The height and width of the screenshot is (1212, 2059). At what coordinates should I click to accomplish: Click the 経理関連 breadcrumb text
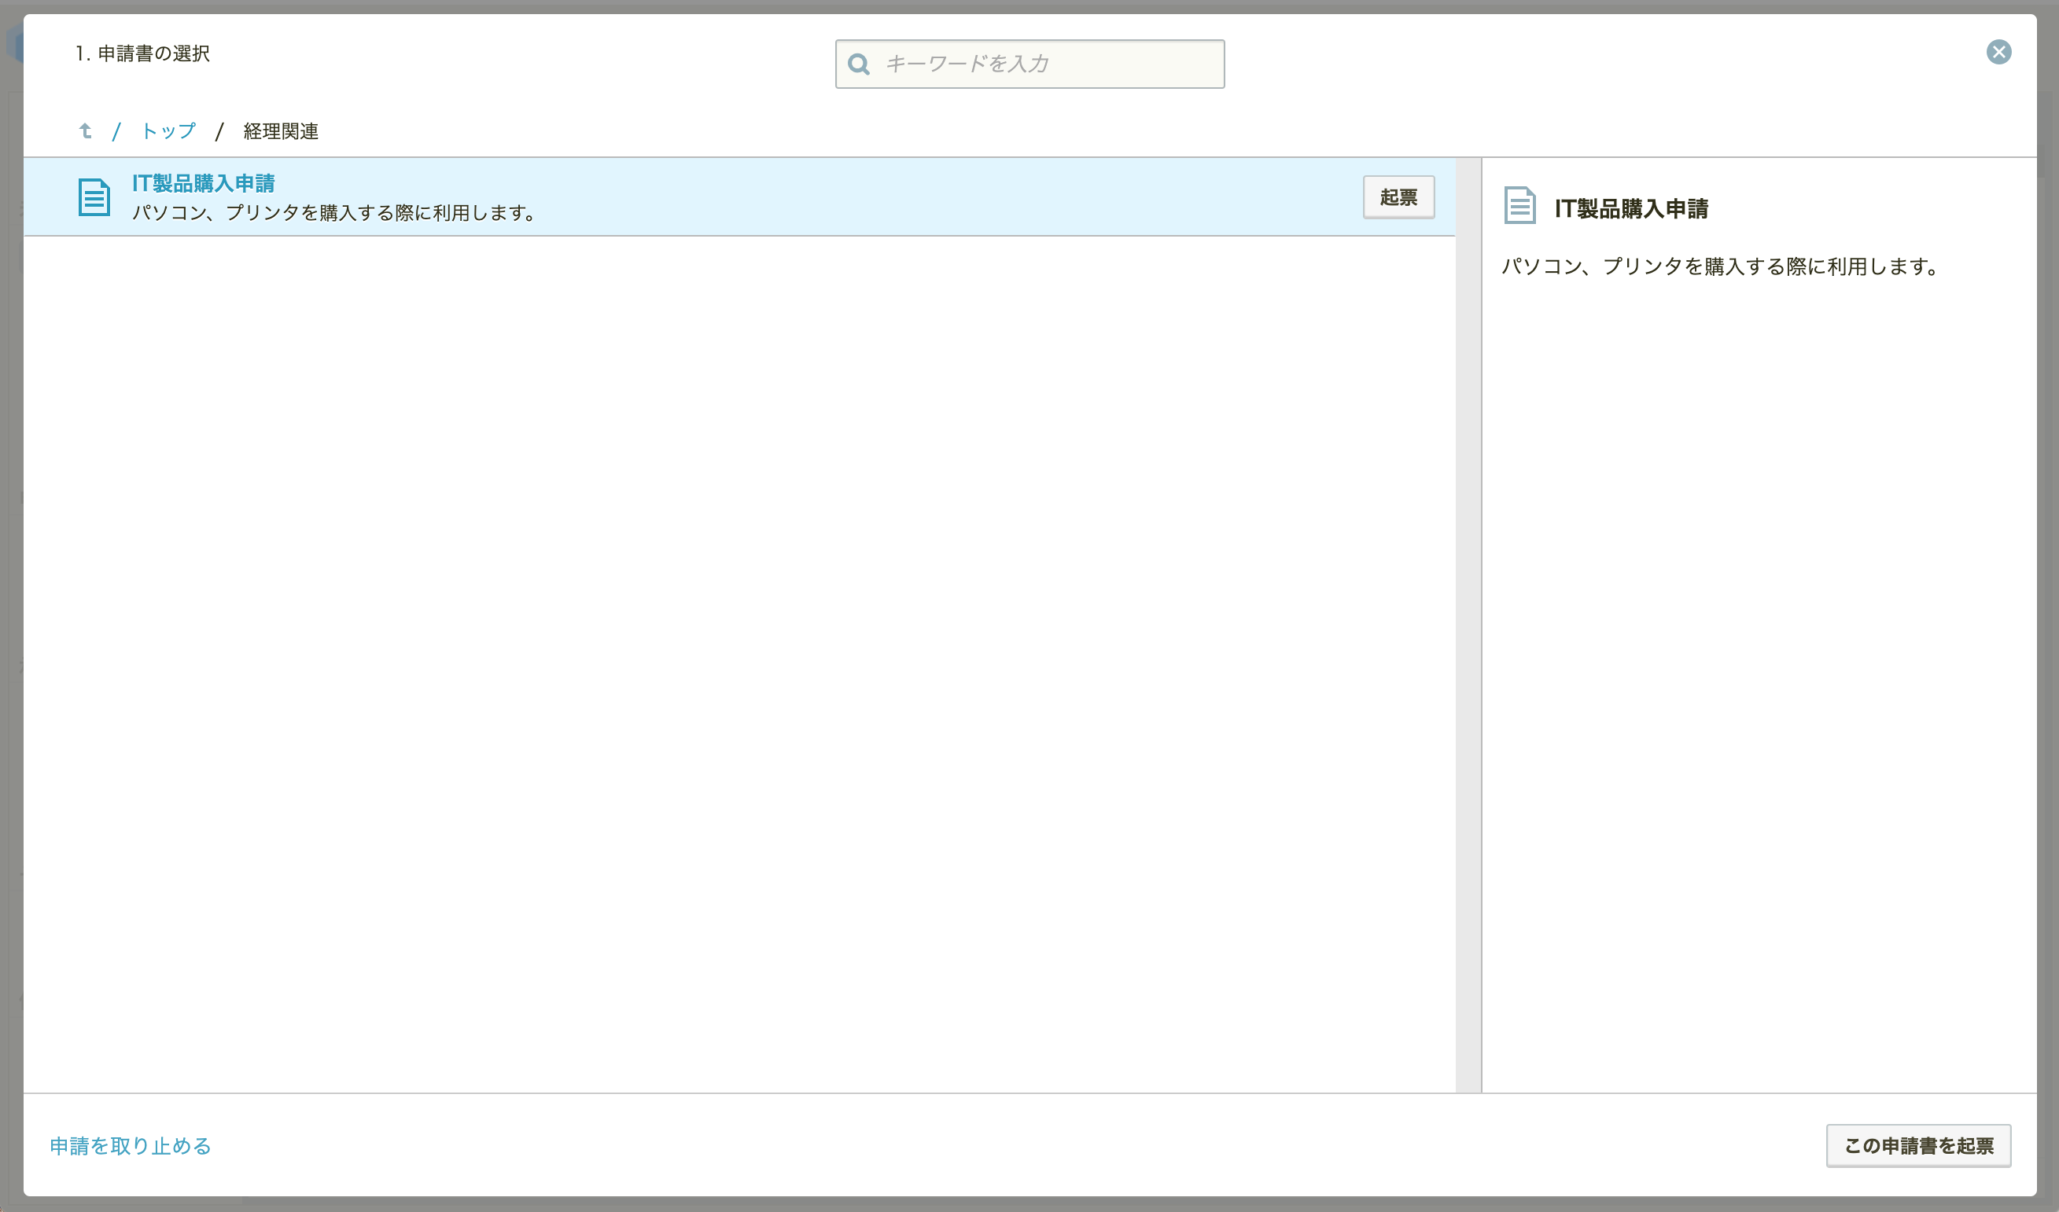pyautogui.click(x=281, y=130)
